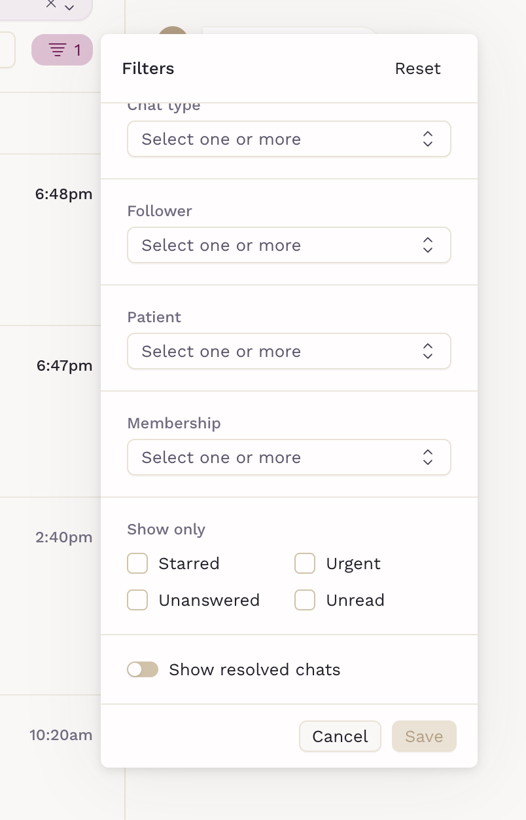This screenshot has width=526, height=820.
Task: Click the Patient up-down arrows icon
Action: click(x=428, y=351)
